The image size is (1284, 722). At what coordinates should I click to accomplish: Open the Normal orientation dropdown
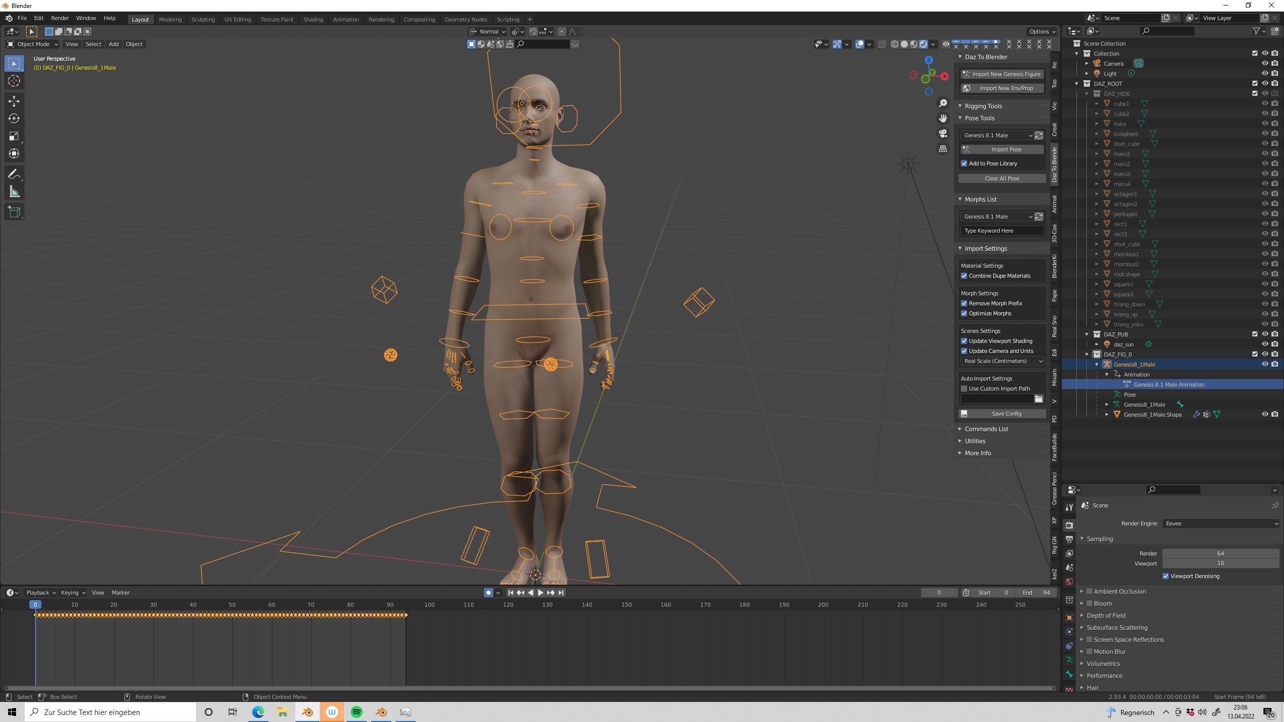coord(488,32)
